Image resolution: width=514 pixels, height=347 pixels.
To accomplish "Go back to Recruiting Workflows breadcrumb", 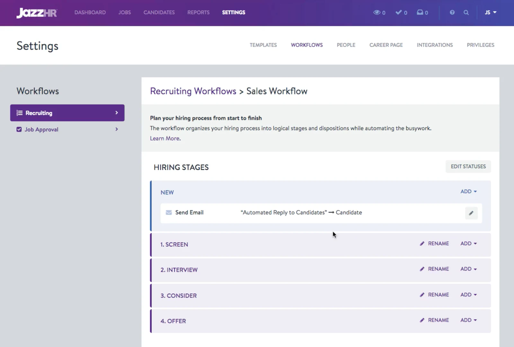I will (x=193, y=91).
